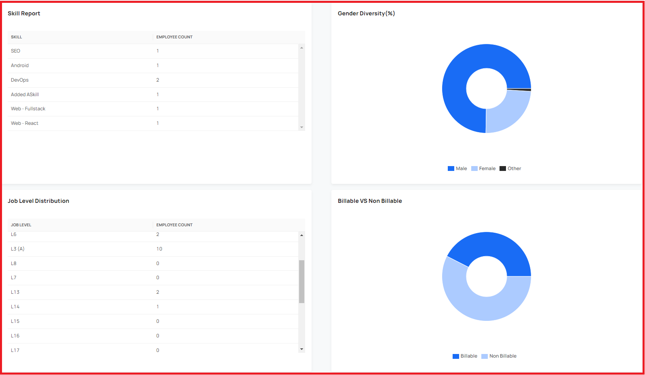Click the Billable VS Non Billable heading

(x=370, y=201)
